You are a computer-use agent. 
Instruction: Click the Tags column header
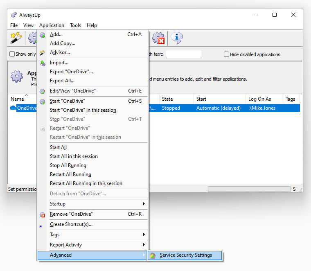291,99
